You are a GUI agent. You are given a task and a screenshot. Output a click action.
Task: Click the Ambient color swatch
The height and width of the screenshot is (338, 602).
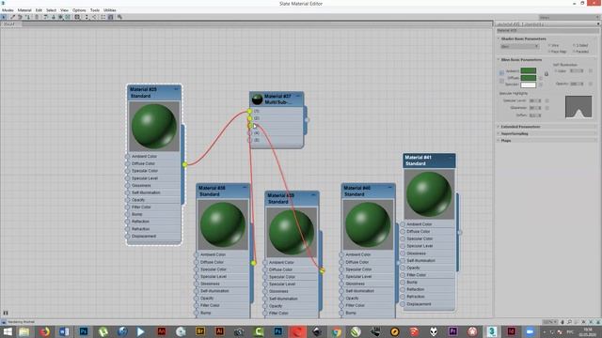click(x=529, y=71)
